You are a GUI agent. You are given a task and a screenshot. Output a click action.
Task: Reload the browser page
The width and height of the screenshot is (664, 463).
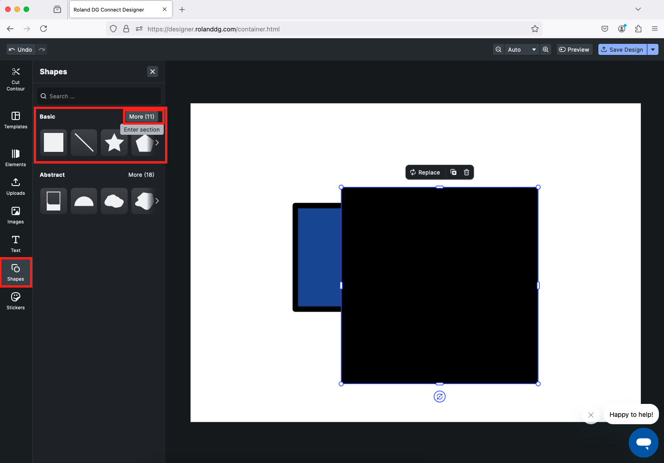point(43,29)
